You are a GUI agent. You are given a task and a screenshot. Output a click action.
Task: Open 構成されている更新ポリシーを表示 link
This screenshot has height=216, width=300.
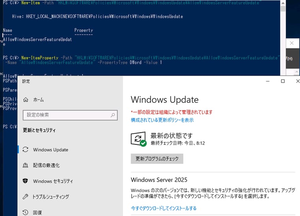point(162,120)
